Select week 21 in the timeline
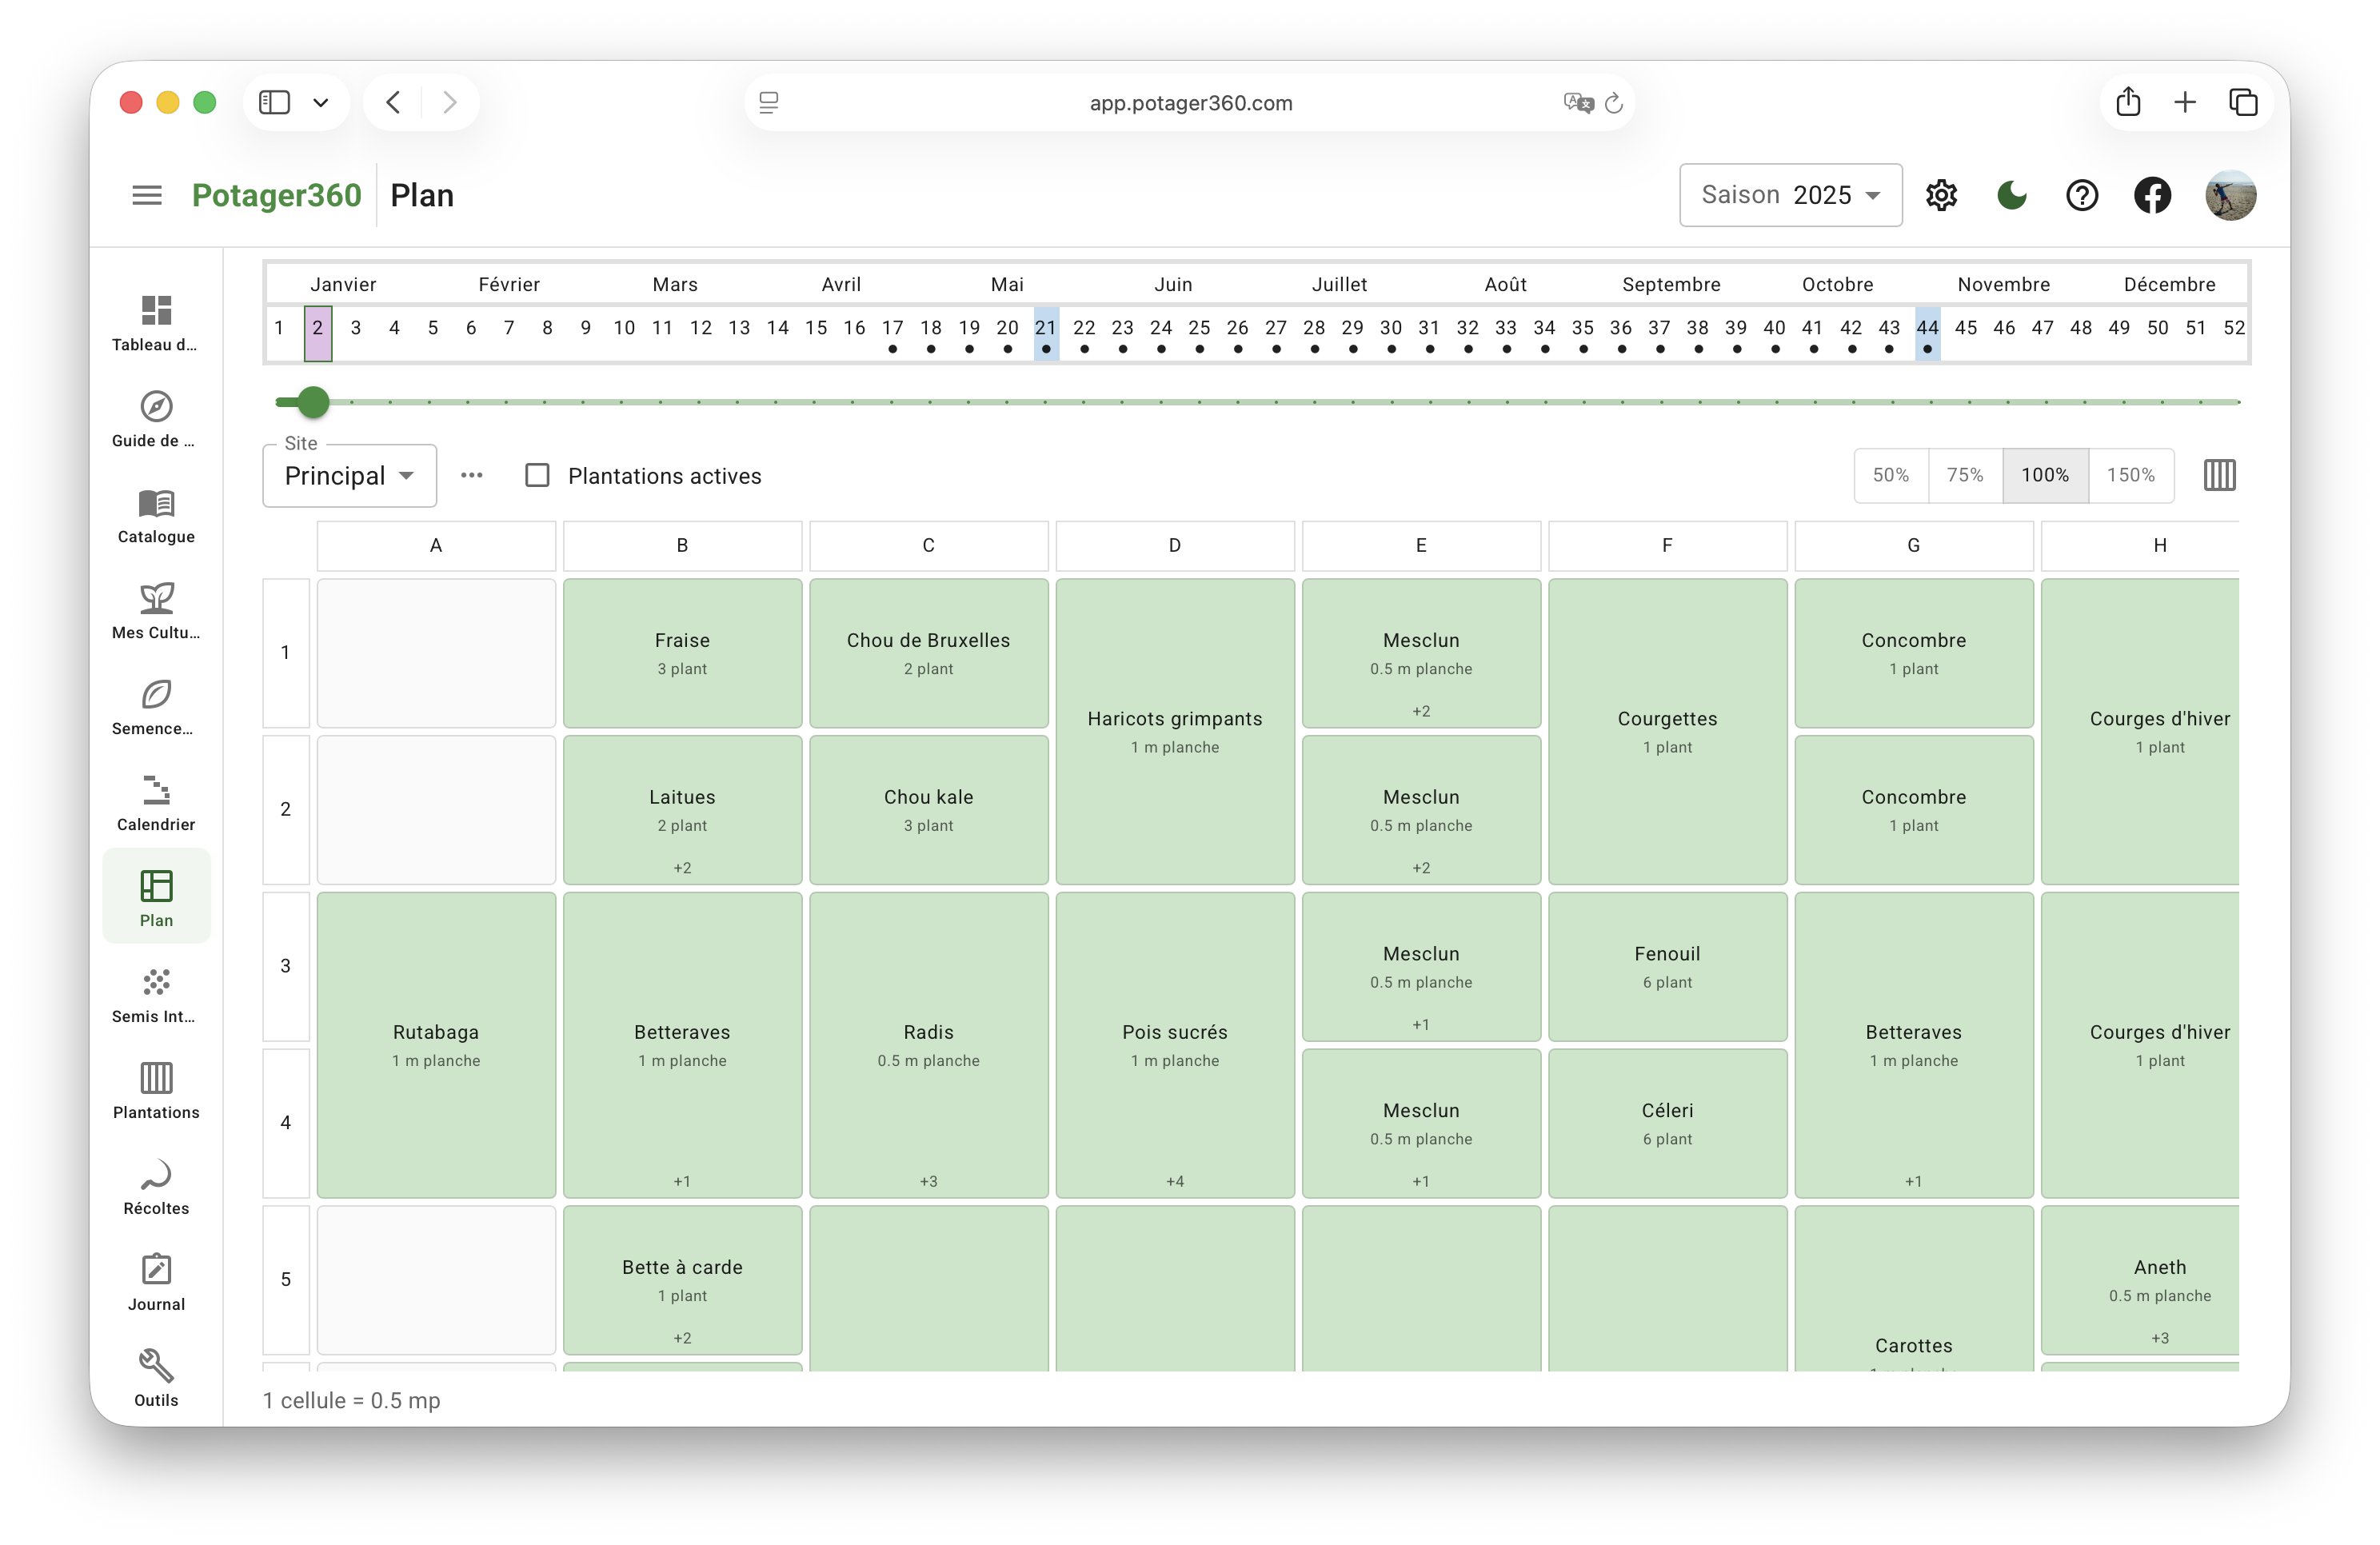Screen dimensions: 2380x1545 coord(1045,329)
